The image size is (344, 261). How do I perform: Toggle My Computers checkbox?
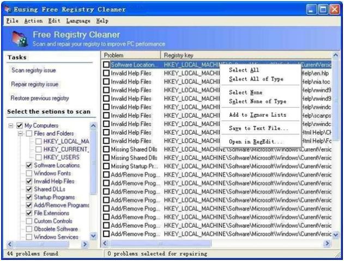pos(20,126)
